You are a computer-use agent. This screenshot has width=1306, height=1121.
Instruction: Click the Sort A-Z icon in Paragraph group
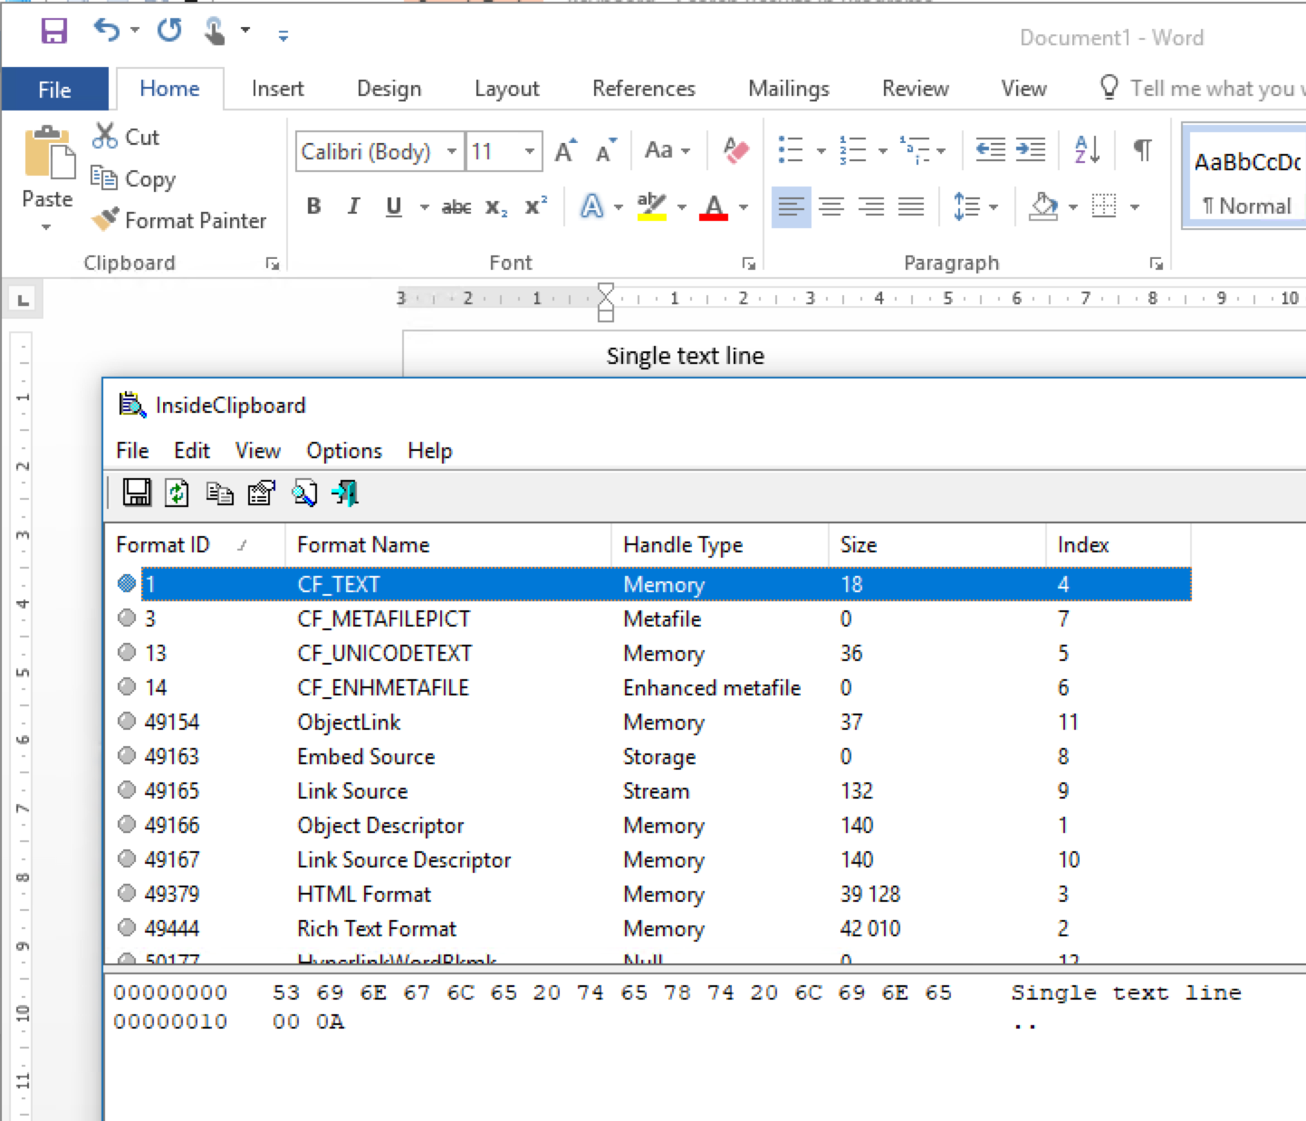[1086, 150]
